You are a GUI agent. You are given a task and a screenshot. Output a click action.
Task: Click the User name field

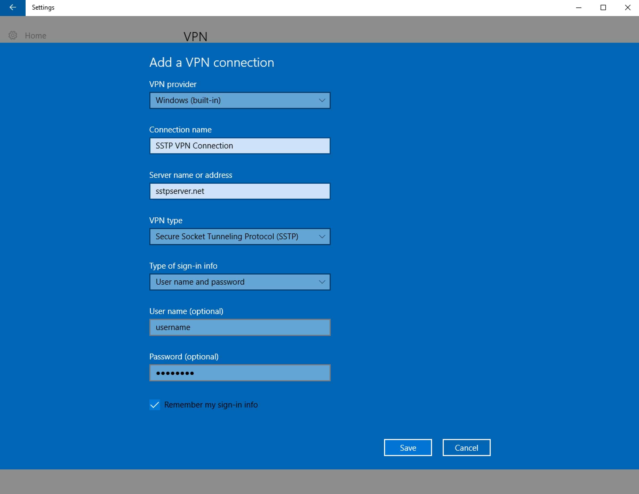click(239, 328)
